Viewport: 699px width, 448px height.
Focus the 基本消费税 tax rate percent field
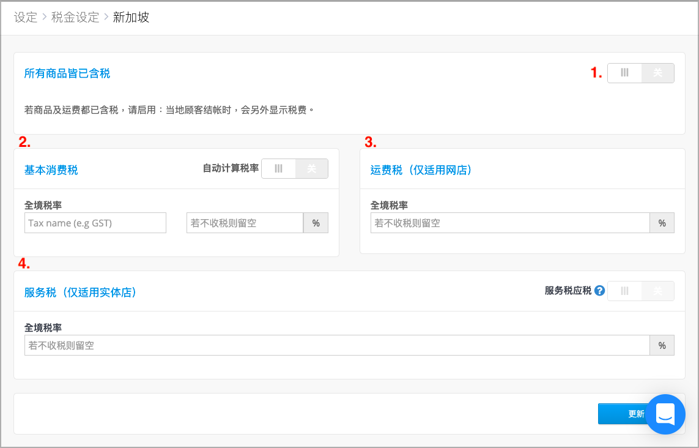click(245, 223)
